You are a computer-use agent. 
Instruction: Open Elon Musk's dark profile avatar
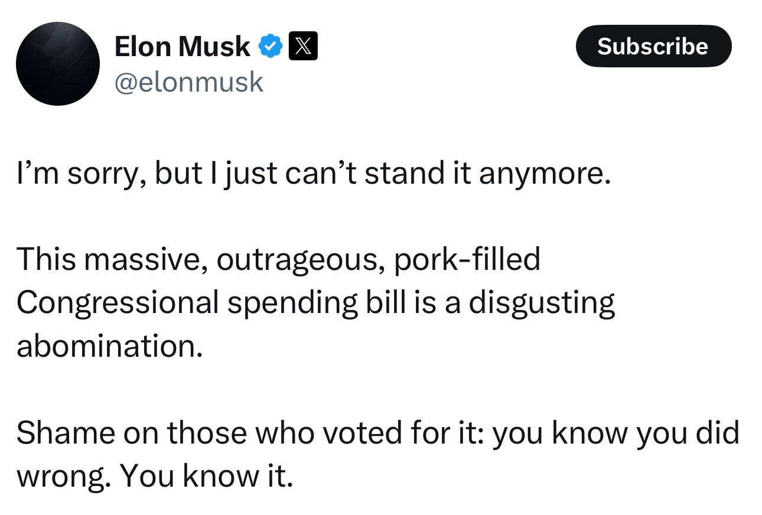pos(58,64)
